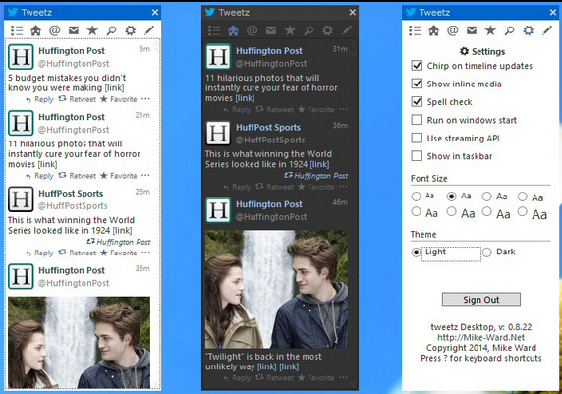Enable Use streaming API checkbox
The image size is (562, 394).
pos(417,138)
